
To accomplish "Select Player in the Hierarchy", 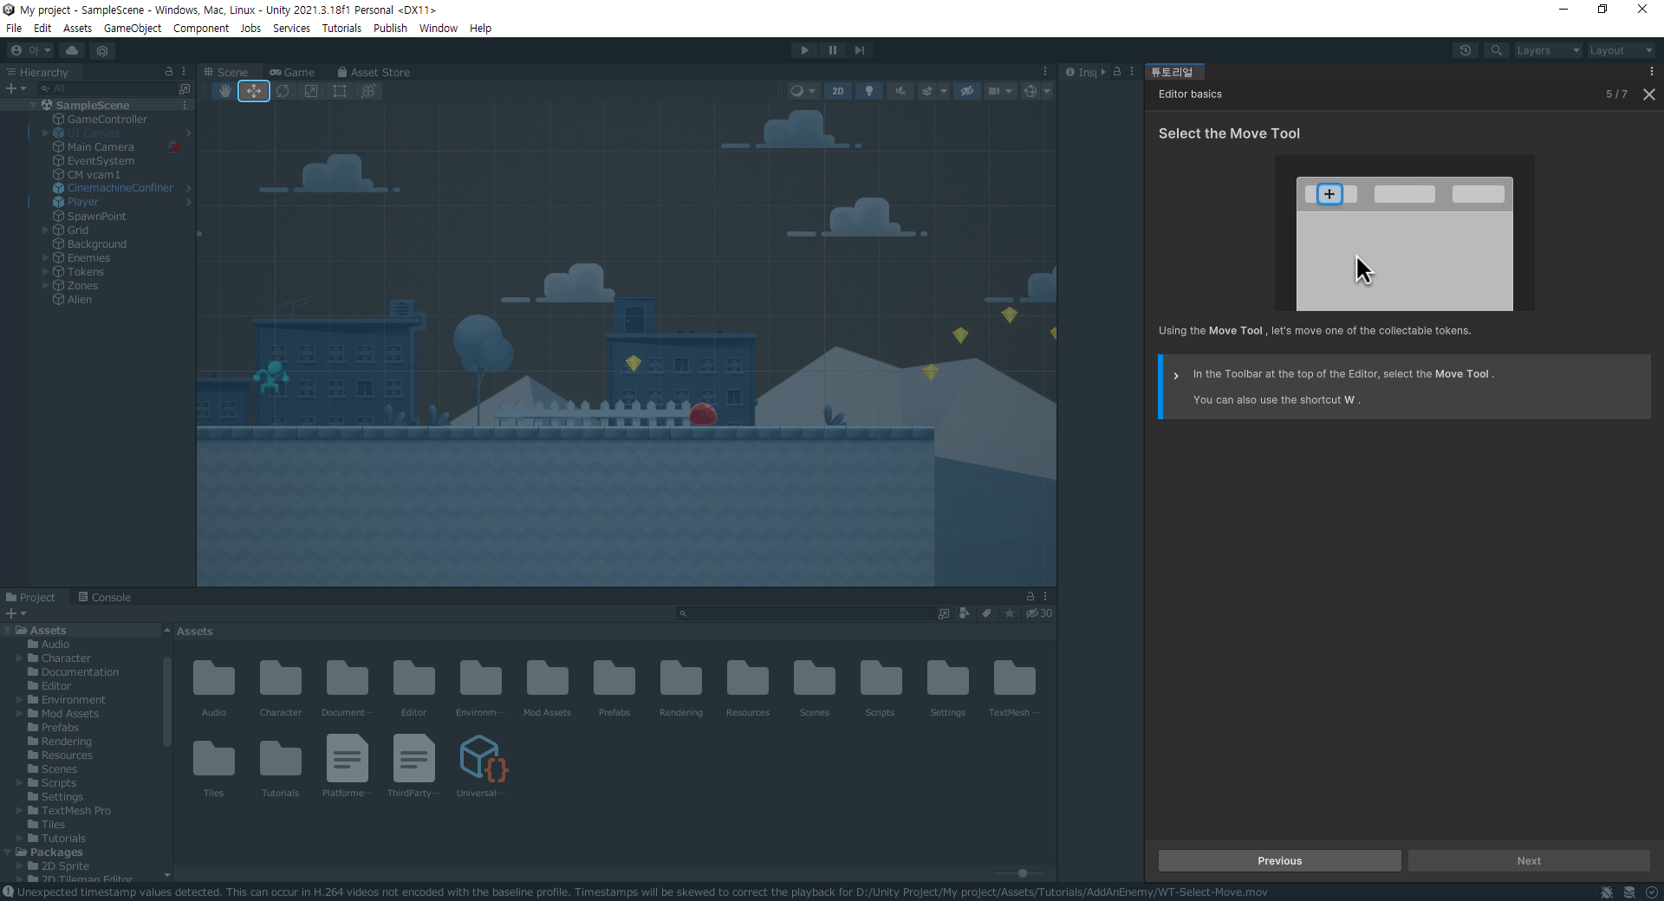I will pyautogui.click(x=83, y=202).
